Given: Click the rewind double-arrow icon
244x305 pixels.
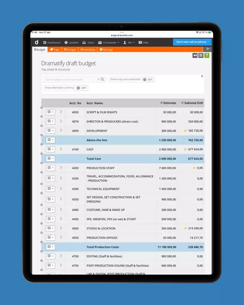Looking at the screenshot, I should pos(195,56).
